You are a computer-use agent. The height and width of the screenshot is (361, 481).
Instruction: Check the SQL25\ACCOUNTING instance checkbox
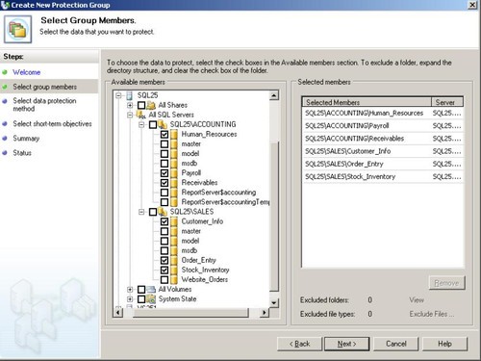(x=153, y=124)
